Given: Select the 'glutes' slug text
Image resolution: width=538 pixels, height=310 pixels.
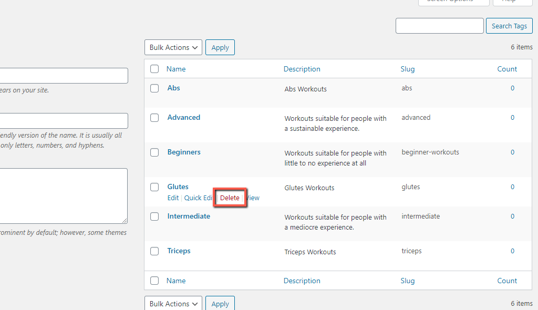Looking at the screenshot, I should click(x=411, y=187).
